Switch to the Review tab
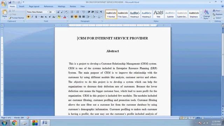This screenshot has height=126, width=224. click(x=73, y=6)
